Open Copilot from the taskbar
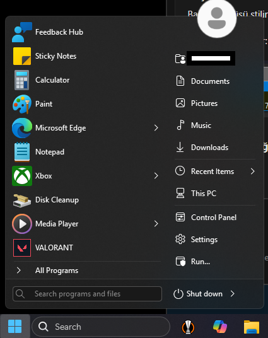The width and height of the screenshot is (268, 338). (220, 327)
